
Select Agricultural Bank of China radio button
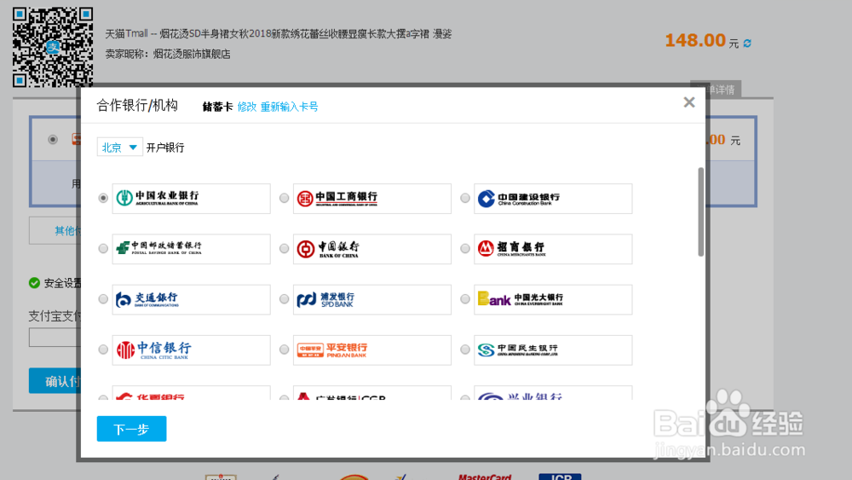[103, 199]
